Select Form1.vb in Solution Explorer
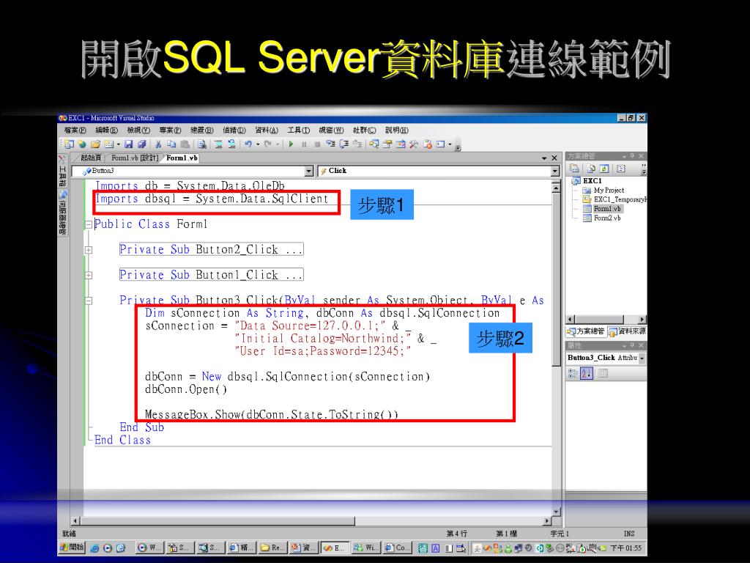Viewport: 750px width, 563px height. click(607, 209)
